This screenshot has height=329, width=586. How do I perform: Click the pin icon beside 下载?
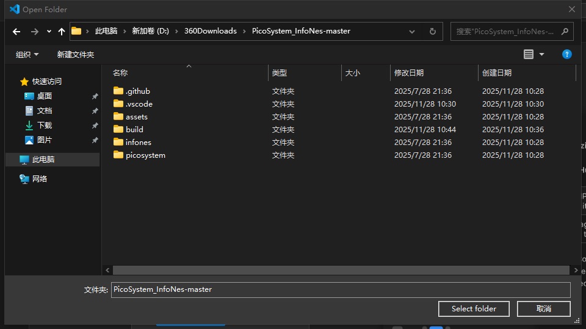(x=95, y=126)
